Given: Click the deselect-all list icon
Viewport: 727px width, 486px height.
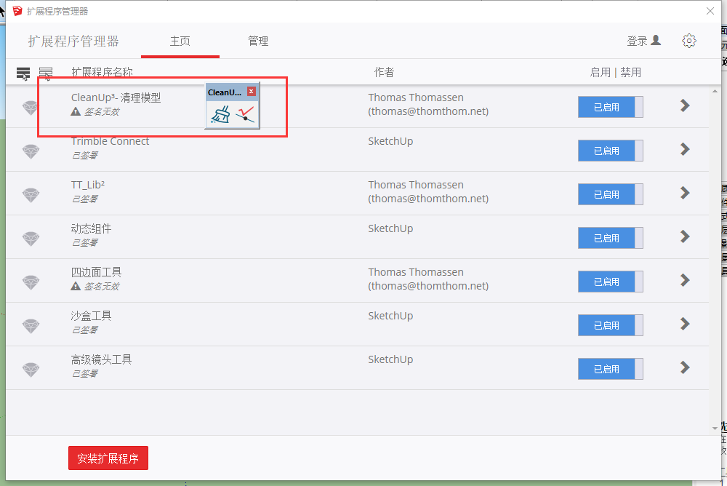Looking at the screenshot, I should click(x=45, y=73).
